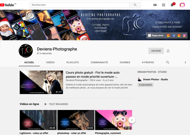Click the Deviens-Photographe channel avatar
This screenshot has height=135, width=190.
tap(26, 51)
